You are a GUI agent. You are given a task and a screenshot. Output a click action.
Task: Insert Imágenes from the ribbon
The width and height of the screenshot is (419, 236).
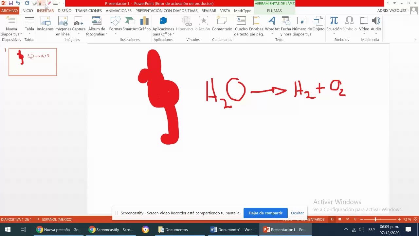[x=45, y=24]
